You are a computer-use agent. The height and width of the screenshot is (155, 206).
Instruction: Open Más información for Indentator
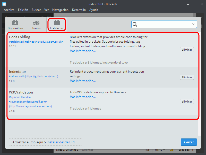point(83,81)
